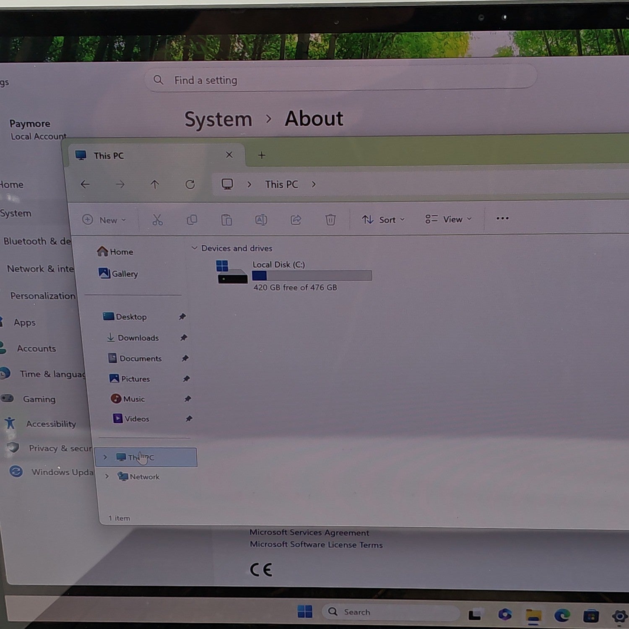Open the Local Disk (C:) drive icon
The image size is (629, 629).
click(x=232, y=272)
